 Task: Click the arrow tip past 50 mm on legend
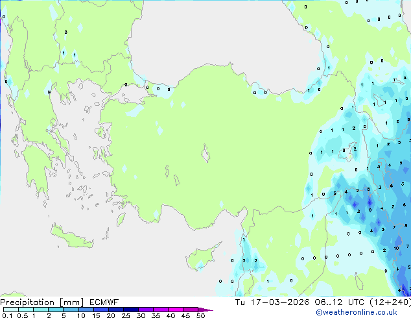[x=205, y=310]
